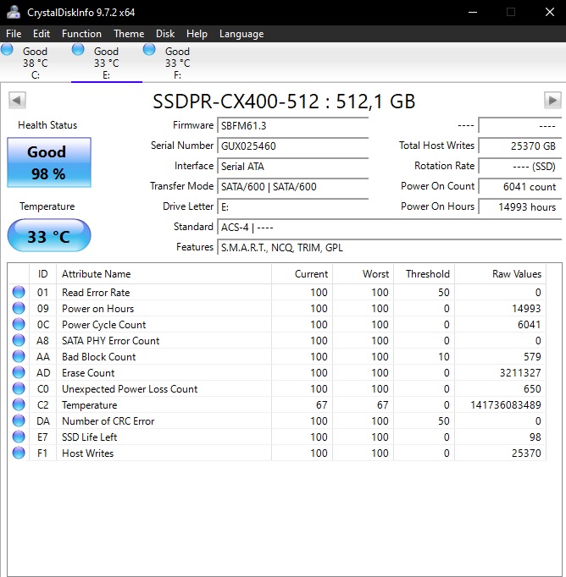Click the raw value 3211327 for Erase Count
The image size is (566, 577).
tap(520, 373)
